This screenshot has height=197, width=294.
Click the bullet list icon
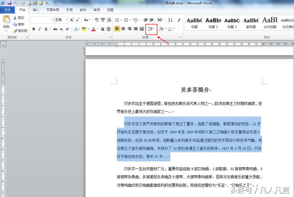point(117,20)
